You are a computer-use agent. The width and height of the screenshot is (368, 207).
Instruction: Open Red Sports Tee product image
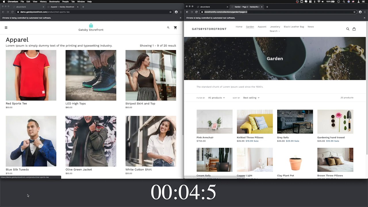click(31, 75)
